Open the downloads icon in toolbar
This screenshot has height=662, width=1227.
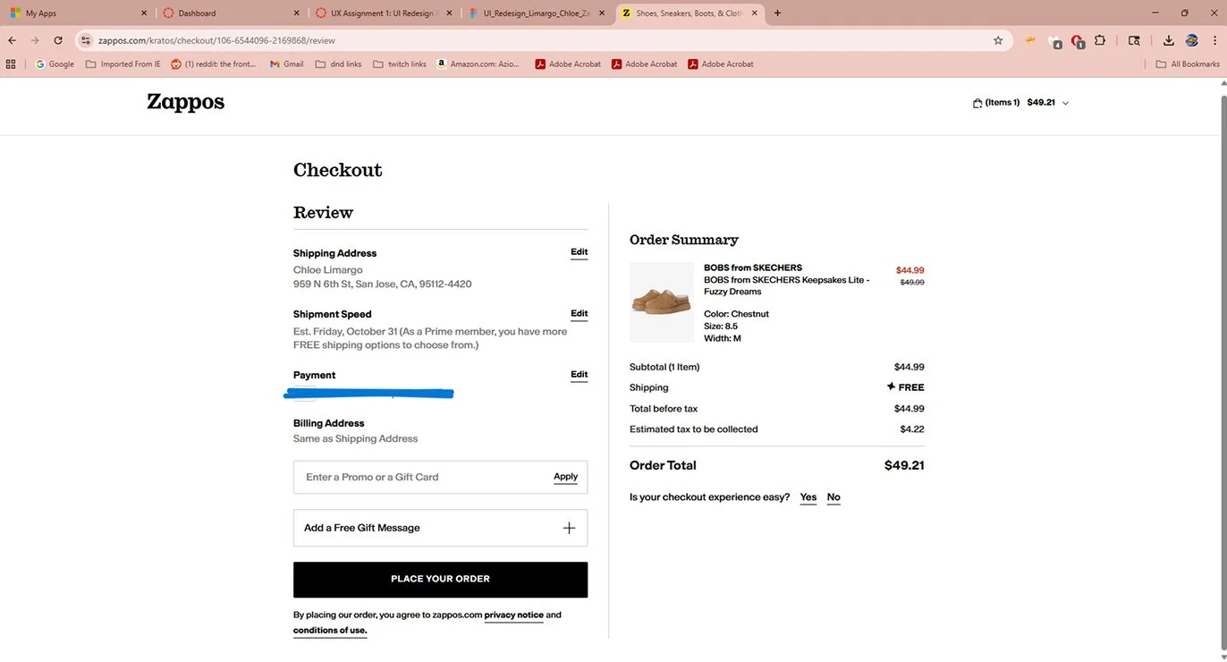pos(1169,40)
